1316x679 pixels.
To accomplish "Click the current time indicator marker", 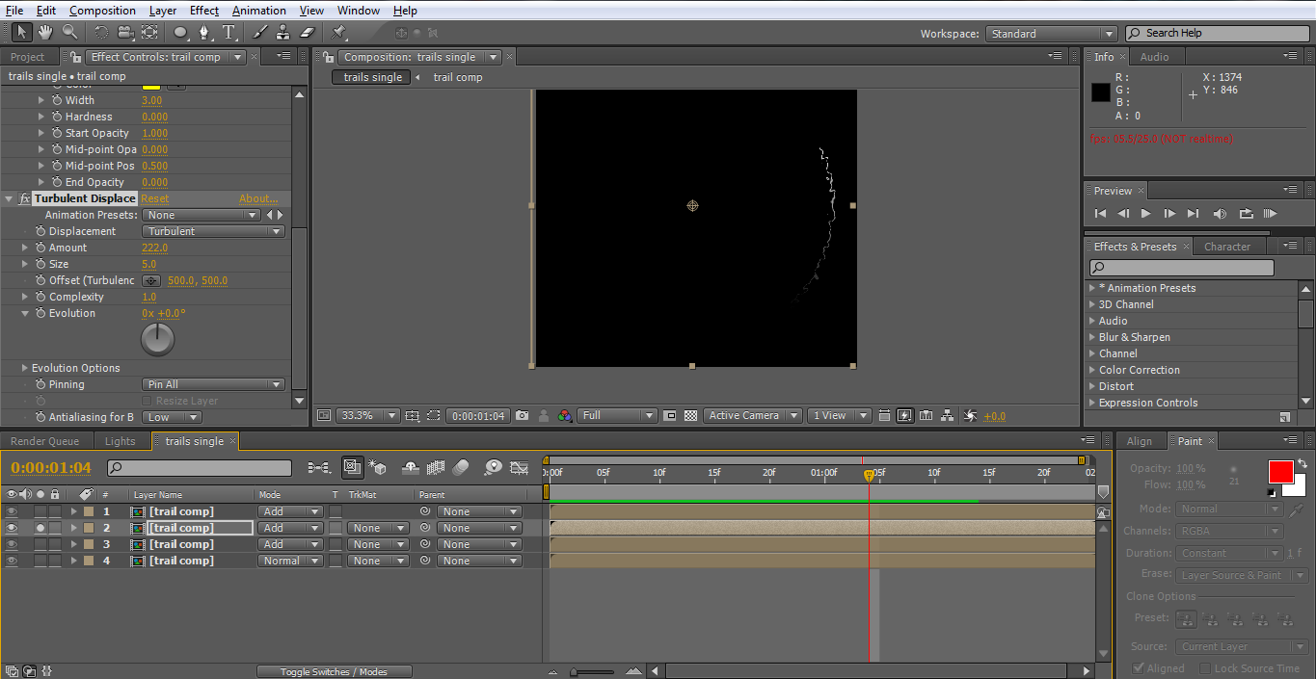I will point(869,474).
